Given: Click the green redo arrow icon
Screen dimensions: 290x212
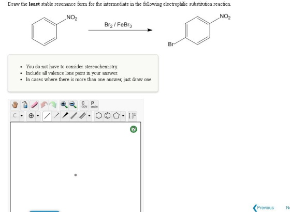Looking at the screenshot, I should coord(53,104).
